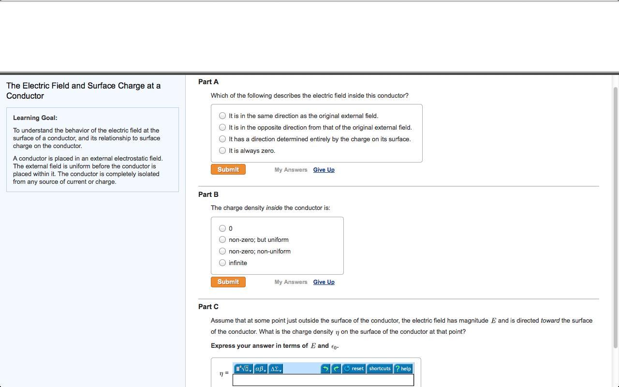
Task: Submit the Part A answer
Action: [228, 170]
